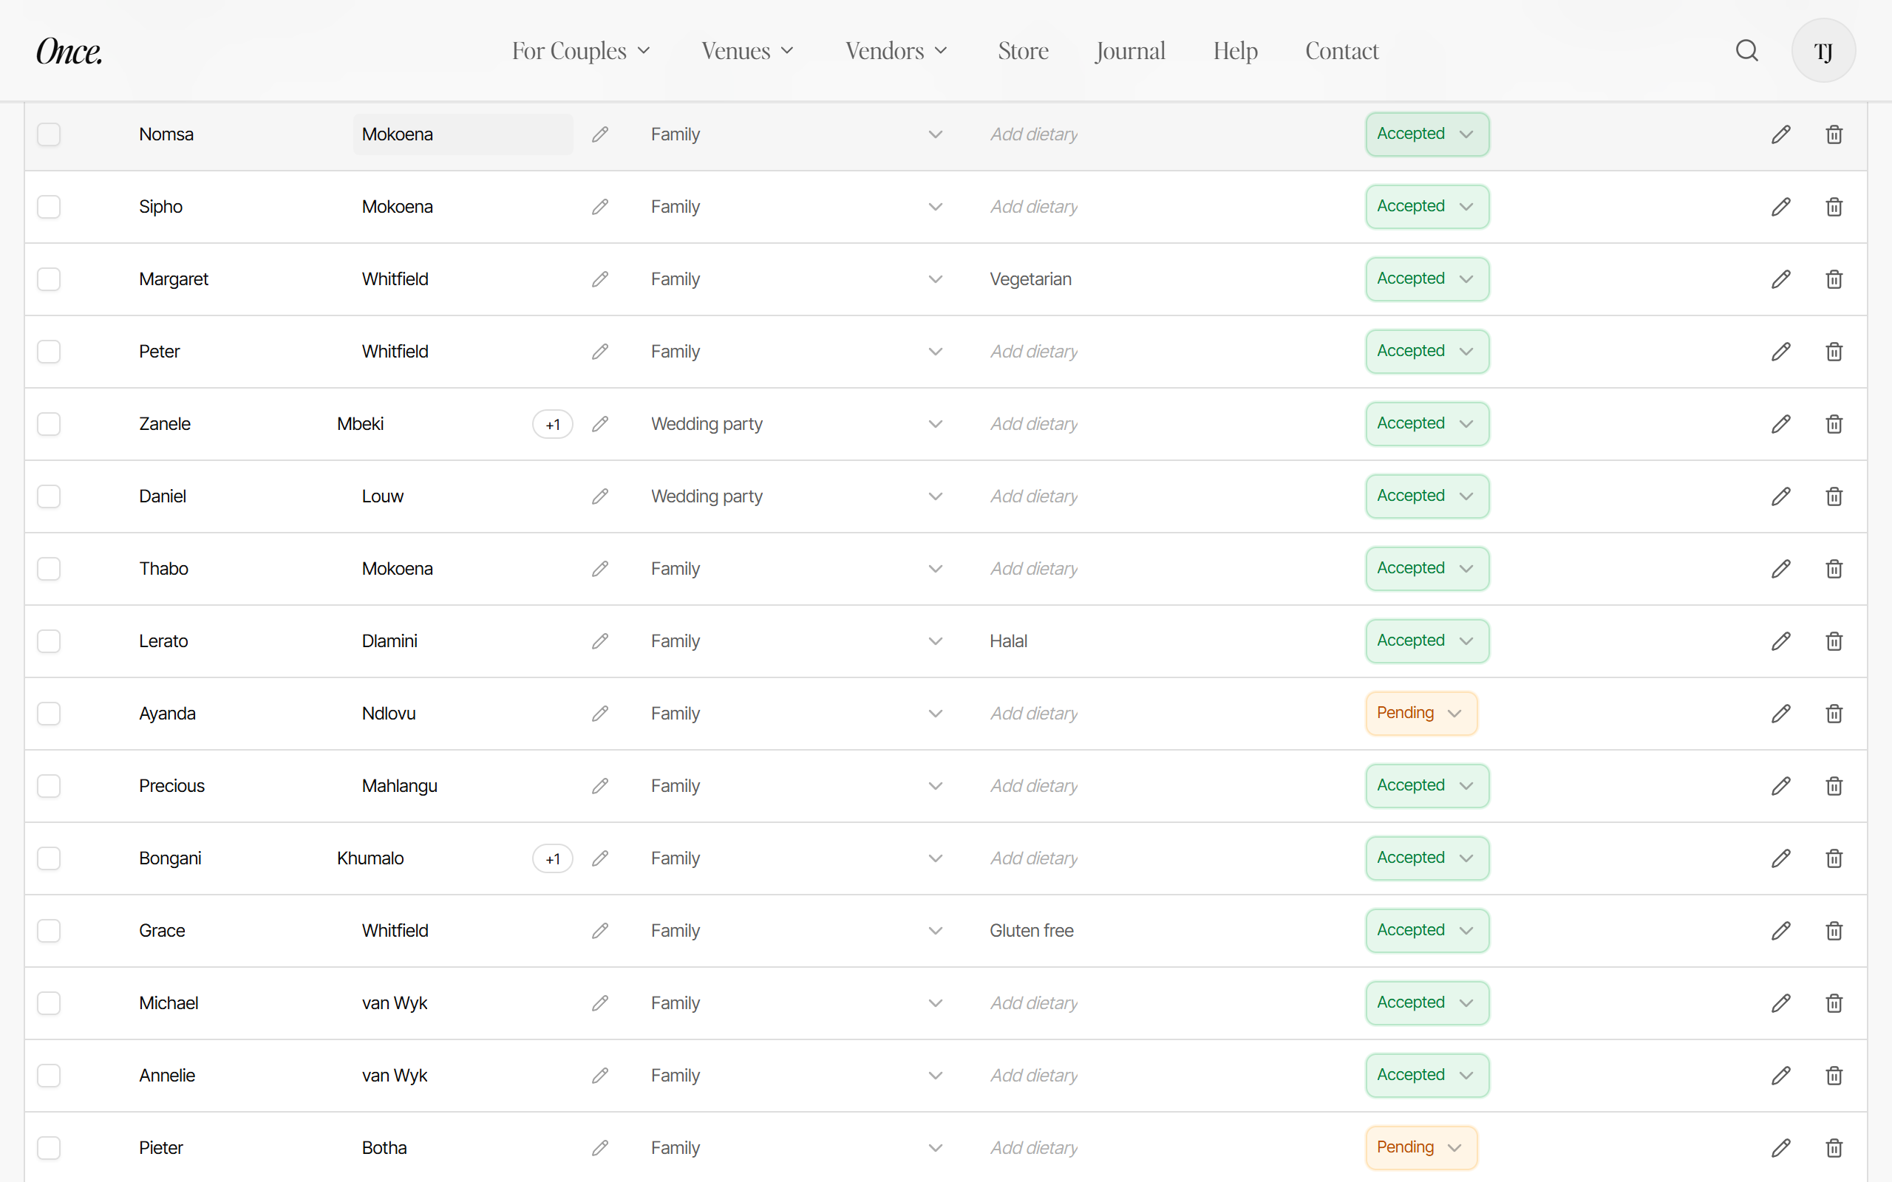Add dietary note for Sipho Mokoena

[1033, 207]
